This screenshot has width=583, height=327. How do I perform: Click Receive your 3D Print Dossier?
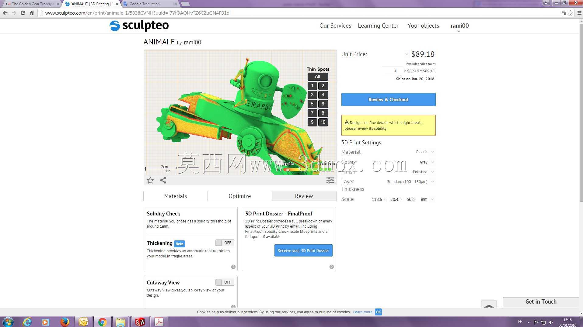pos(303,250)
